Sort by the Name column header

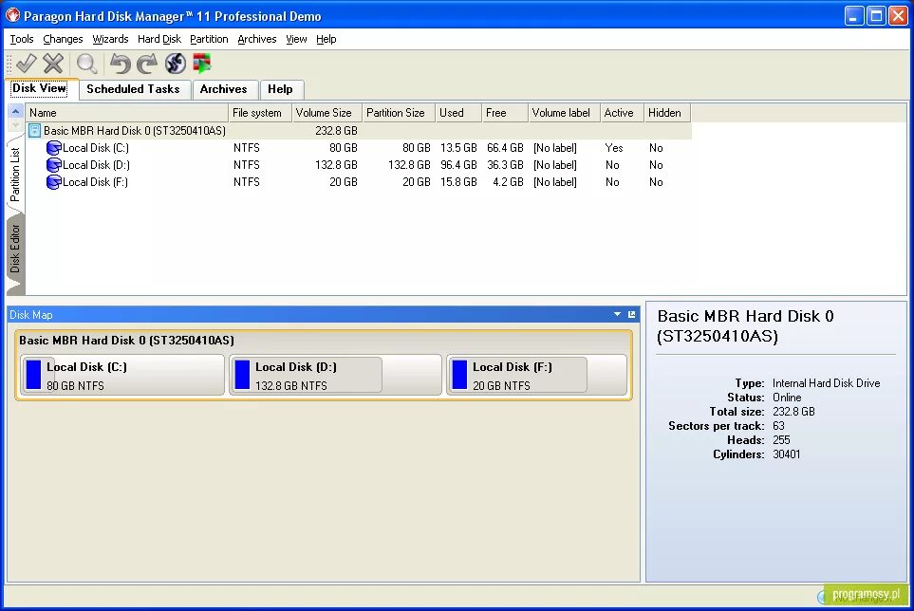coord(126,113)
